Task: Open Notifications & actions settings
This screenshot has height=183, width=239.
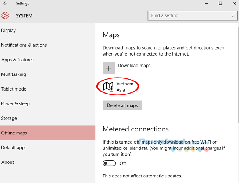Action: pyautogui.click(x=24, y=45)
